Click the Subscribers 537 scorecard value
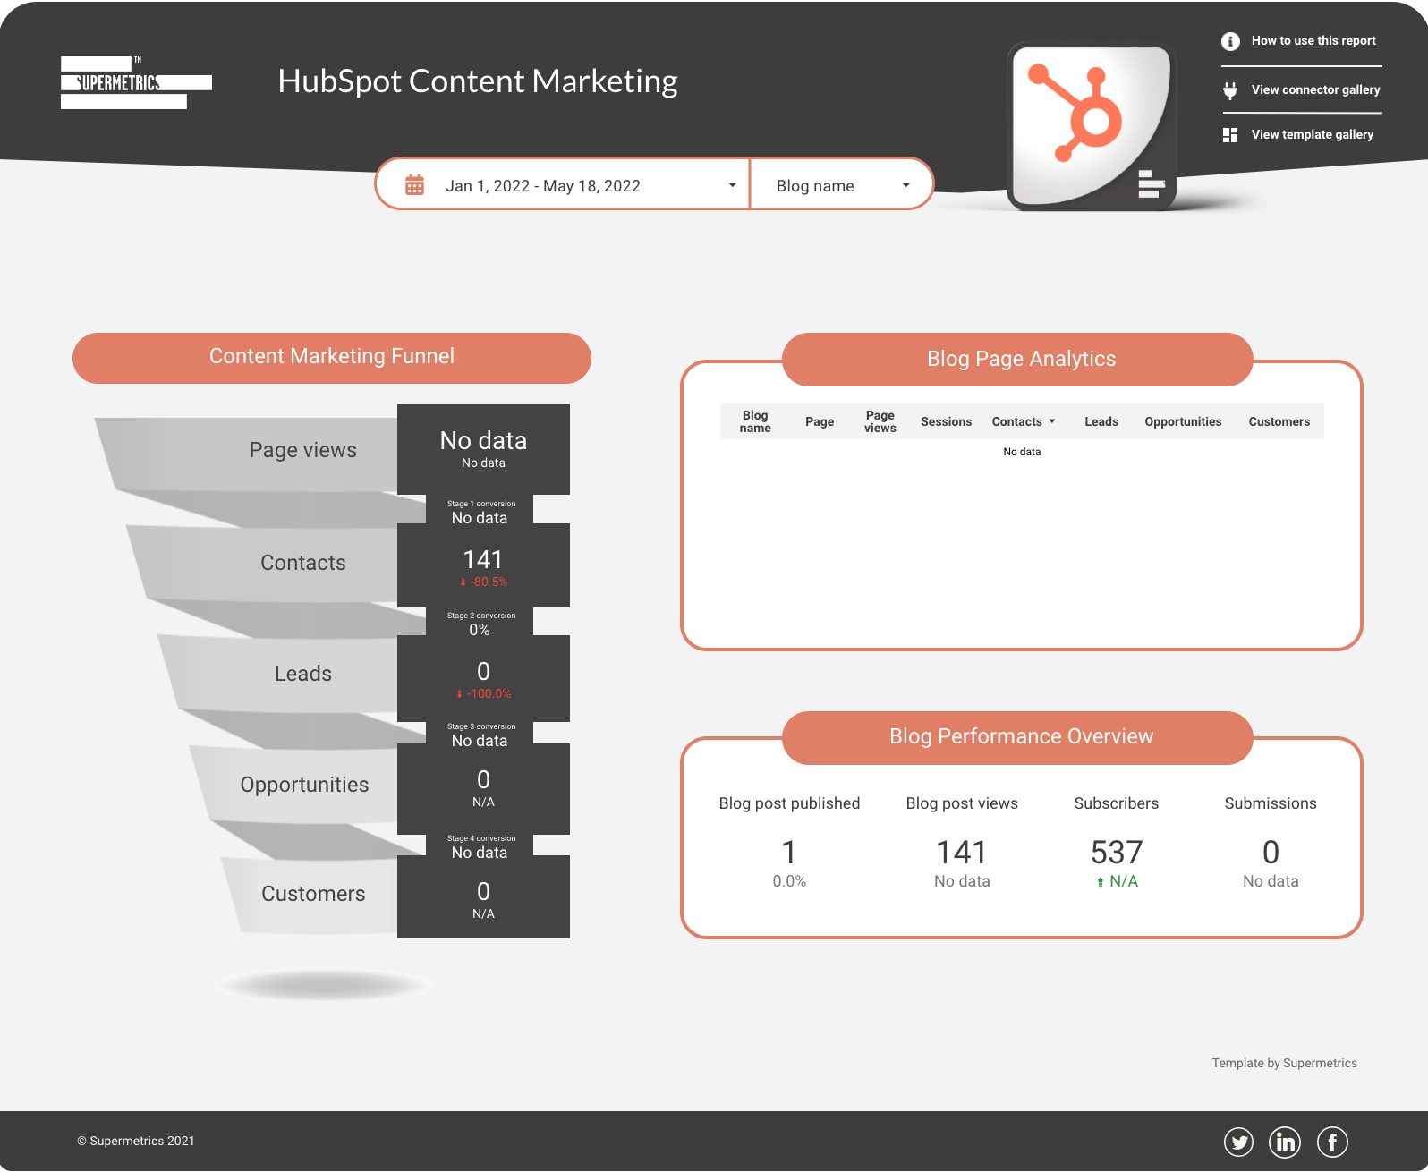The height and width of the screenshot is (1172, 1428). [x=1116, y=852]
